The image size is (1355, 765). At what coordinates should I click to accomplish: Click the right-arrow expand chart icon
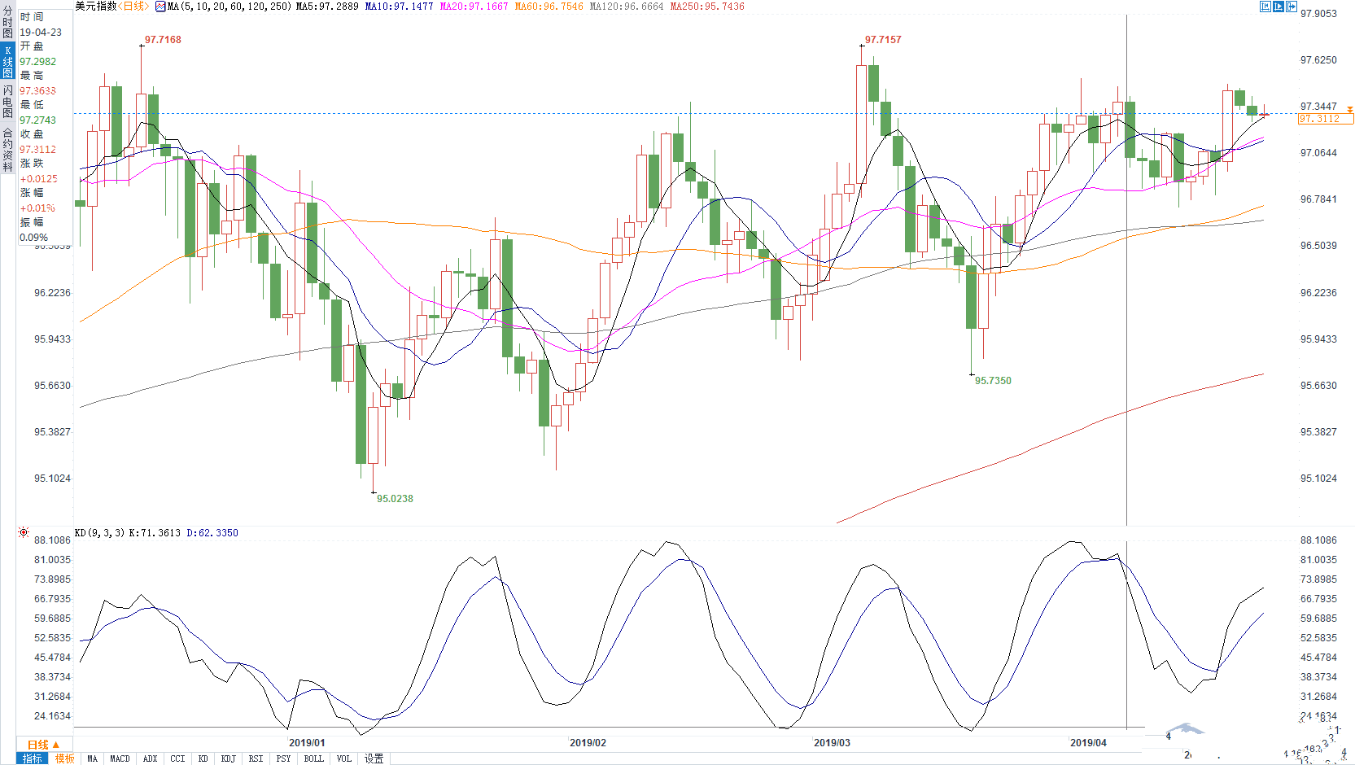pyautogui.click(x=1292, y=7)
